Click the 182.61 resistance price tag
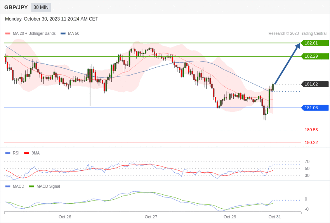 315,43
